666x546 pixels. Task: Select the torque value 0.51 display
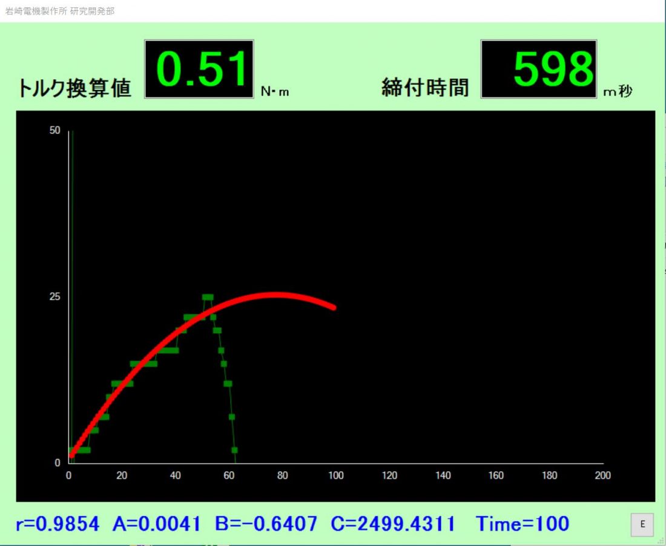pyautogui.click(x=199, y=69)
